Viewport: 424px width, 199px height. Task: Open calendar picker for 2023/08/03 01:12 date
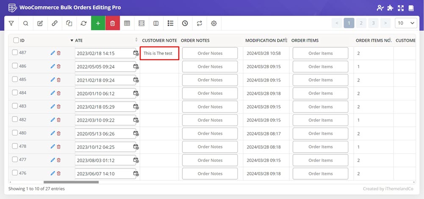(136, 160)
